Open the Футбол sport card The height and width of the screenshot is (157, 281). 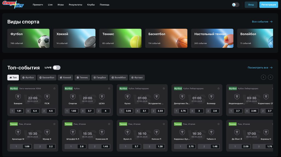click(x=28, y=38)
